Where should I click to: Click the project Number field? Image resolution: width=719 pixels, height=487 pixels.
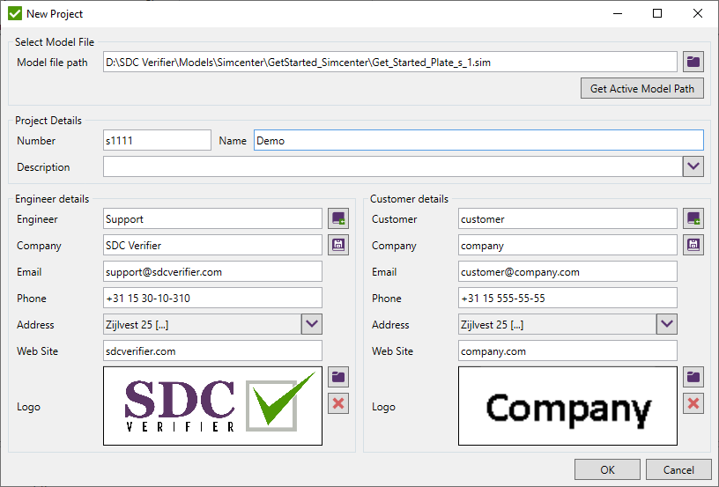click(x=157, y=141)
